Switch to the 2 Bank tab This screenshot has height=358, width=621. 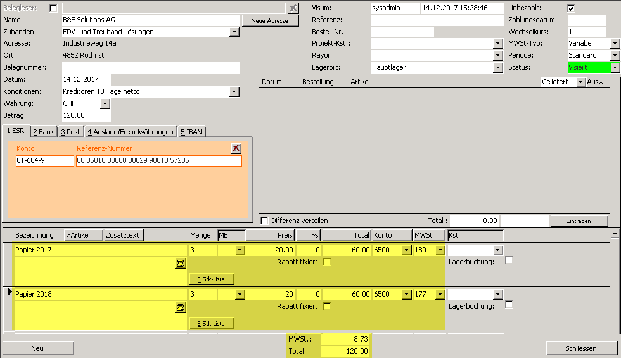(44, 132)
